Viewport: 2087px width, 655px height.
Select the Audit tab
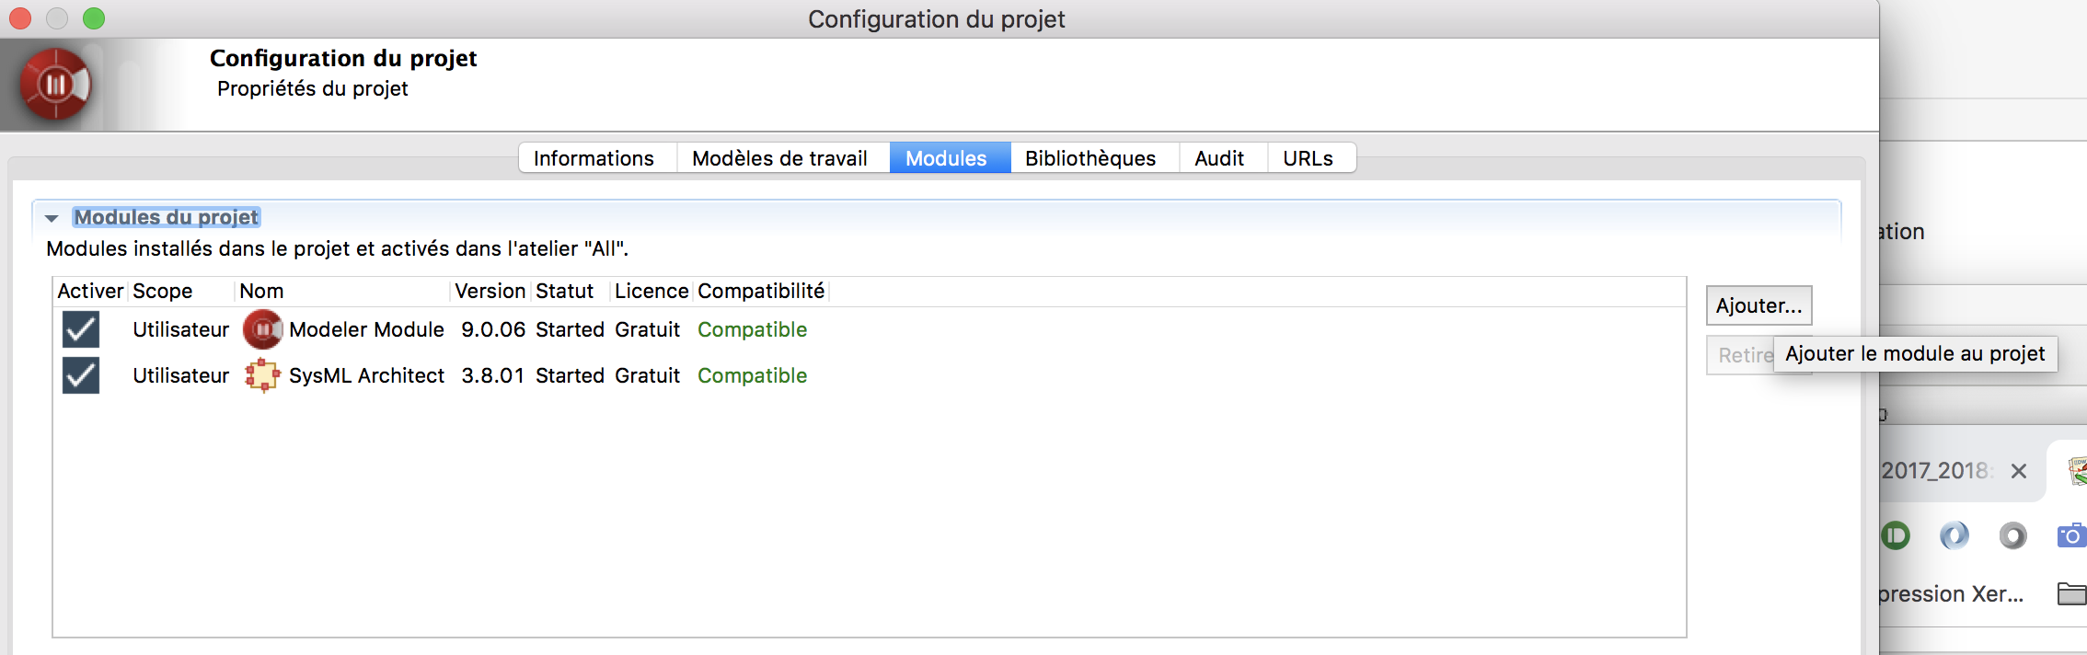click(1219, 158)
